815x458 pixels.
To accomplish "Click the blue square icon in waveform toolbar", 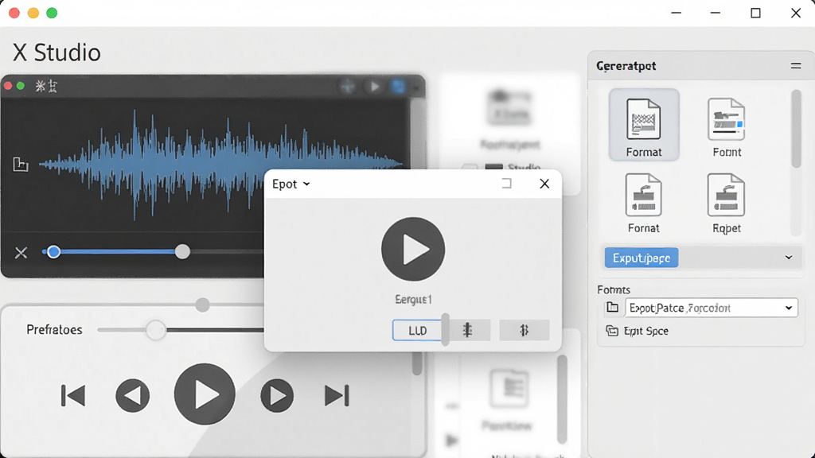I will tap(399, 86).
